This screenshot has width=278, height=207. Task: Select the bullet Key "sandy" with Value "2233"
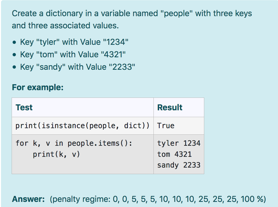[x=76, y=67]
